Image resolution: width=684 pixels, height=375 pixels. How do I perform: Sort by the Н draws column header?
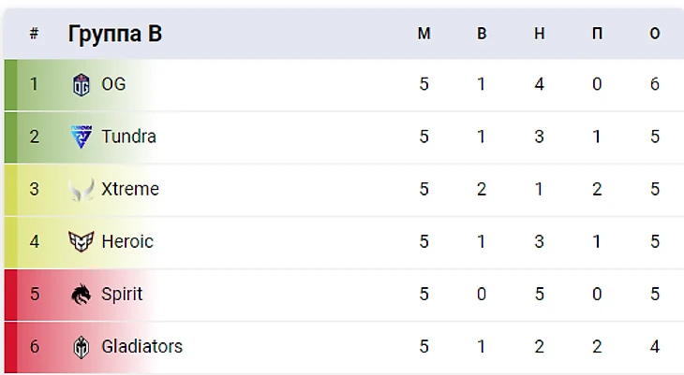[539, 35]
